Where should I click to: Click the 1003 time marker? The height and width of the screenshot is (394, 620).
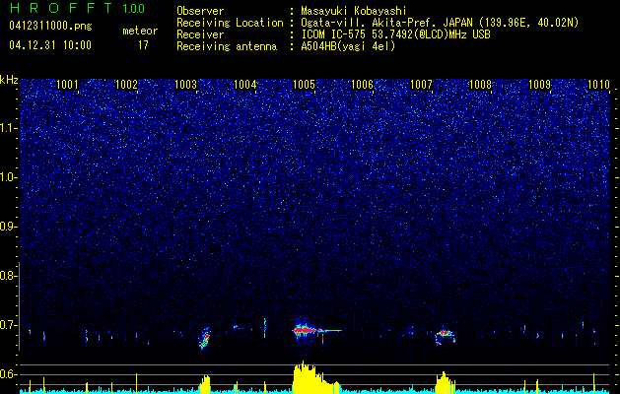[186, 85]
